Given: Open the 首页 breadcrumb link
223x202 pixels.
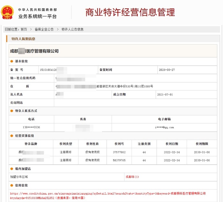Looking at the screenshot, I should [x=24, y=29].
